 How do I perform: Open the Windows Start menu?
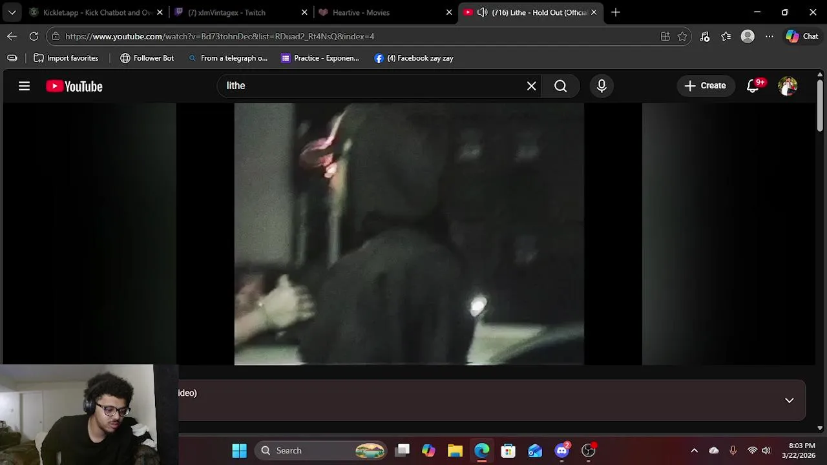(239, 451)
